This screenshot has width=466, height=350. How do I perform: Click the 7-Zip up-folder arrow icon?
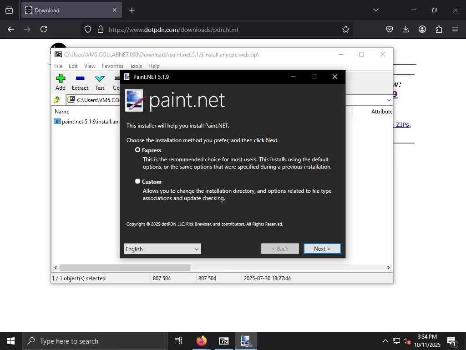click(x=57, y=100)
